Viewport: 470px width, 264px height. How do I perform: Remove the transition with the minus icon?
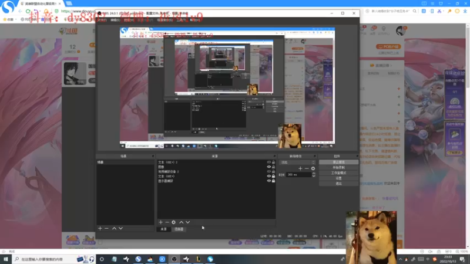pyautogui.click(x=307, y=168)
